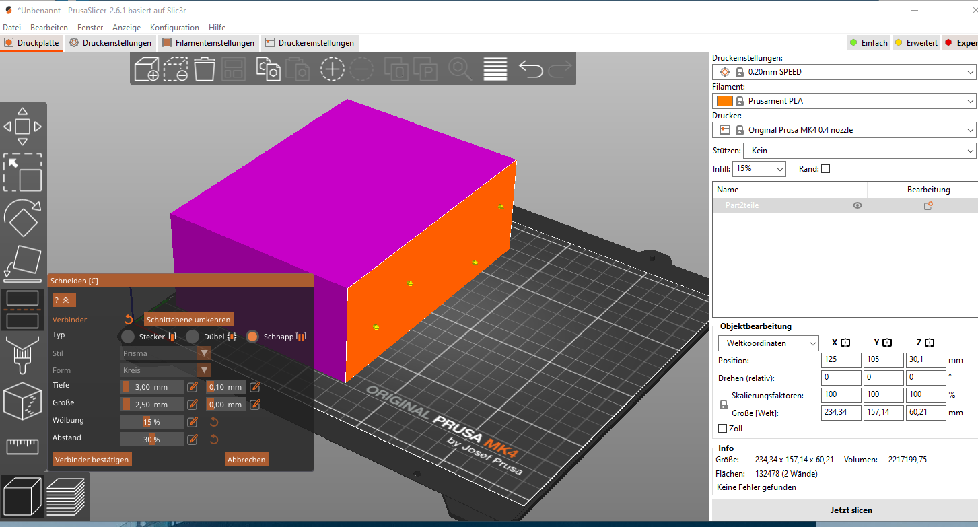Select the Paint-on supports brush tool
978x527 pixels.
tap(22, 355)
